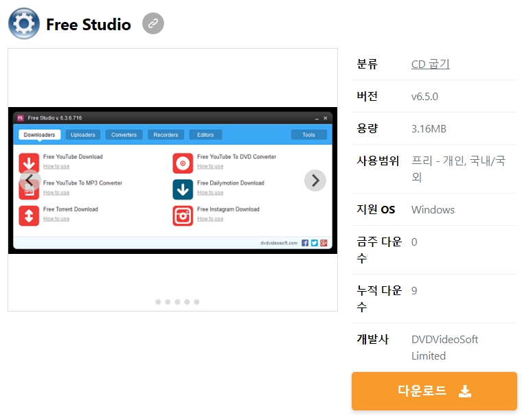Select the second carousel dot
The width and height of the screenshot is (522, 420).
168,302
